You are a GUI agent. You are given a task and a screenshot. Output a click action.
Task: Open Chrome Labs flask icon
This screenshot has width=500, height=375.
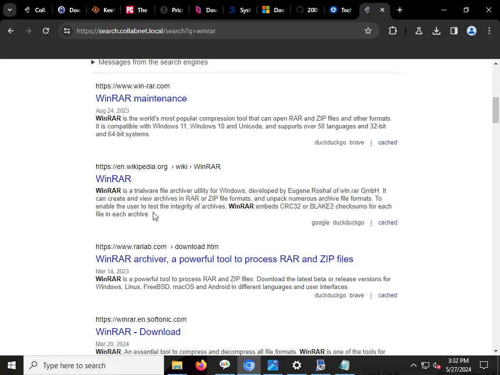point(418,31)
